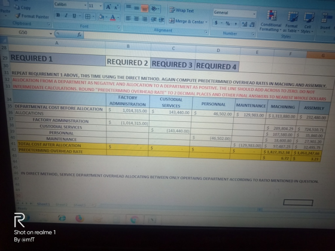Screen dimensions: 335x251
Task: Click the REQUIRED 1 cell
Action: pyautogui.click(x=57, y=59)
